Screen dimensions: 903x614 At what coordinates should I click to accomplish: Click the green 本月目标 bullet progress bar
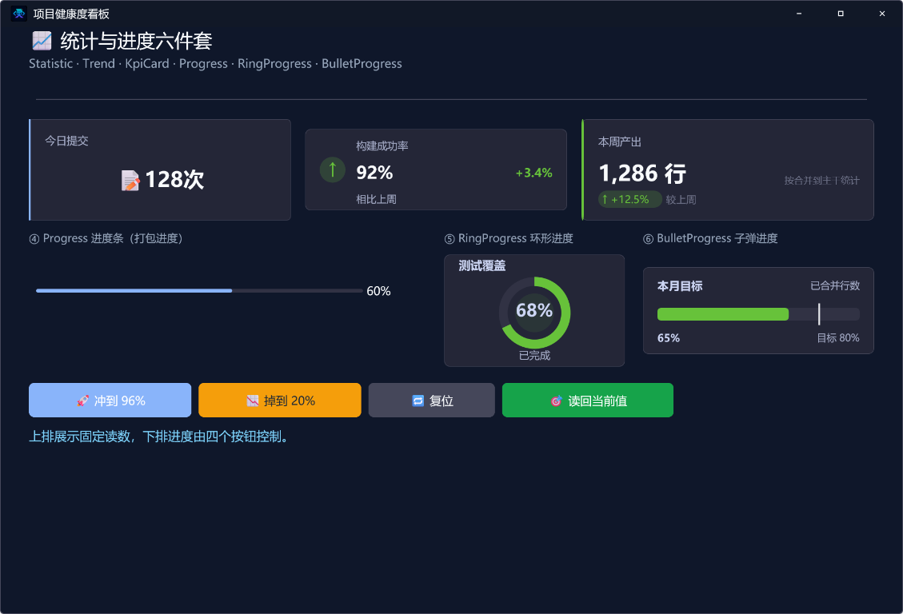coord(758,314)
